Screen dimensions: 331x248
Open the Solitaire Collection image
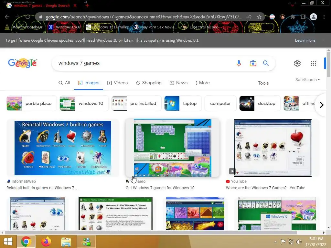(x=195, y=214)
